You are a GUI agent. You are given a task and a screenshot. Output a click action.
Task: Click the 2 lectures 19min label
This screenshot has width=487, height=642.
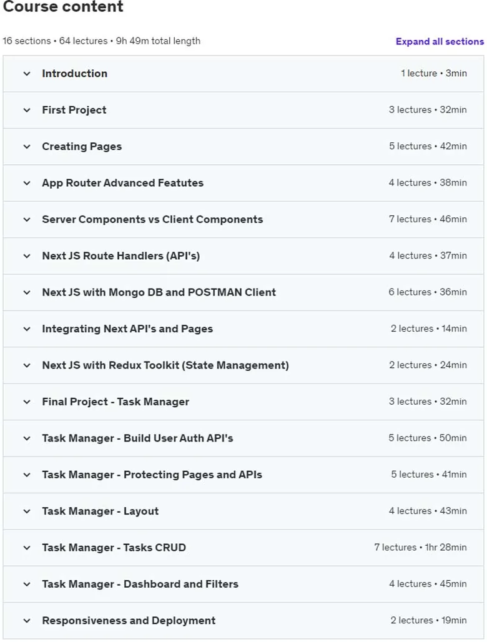click(428, 620)
